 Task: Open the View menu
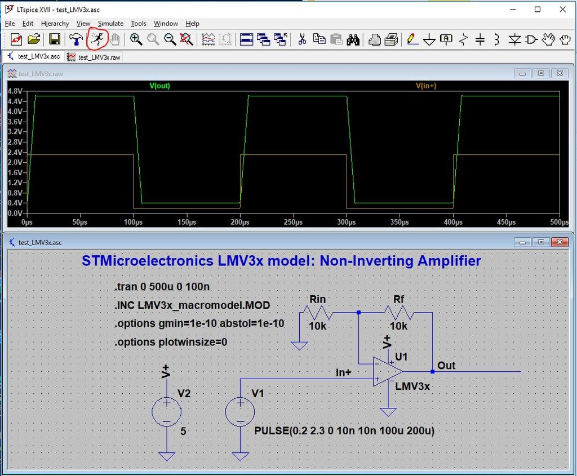tap(83, 24)
